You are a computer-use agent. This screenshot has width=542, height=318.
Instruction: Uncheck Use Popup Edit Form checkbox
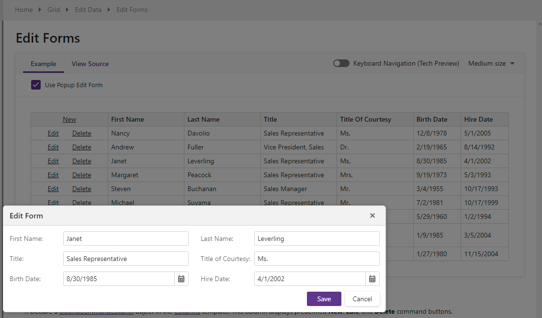[36, 85]
